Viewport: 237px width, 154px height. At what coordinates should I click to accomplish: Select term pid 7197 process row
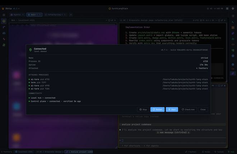[x=118, y=83]
